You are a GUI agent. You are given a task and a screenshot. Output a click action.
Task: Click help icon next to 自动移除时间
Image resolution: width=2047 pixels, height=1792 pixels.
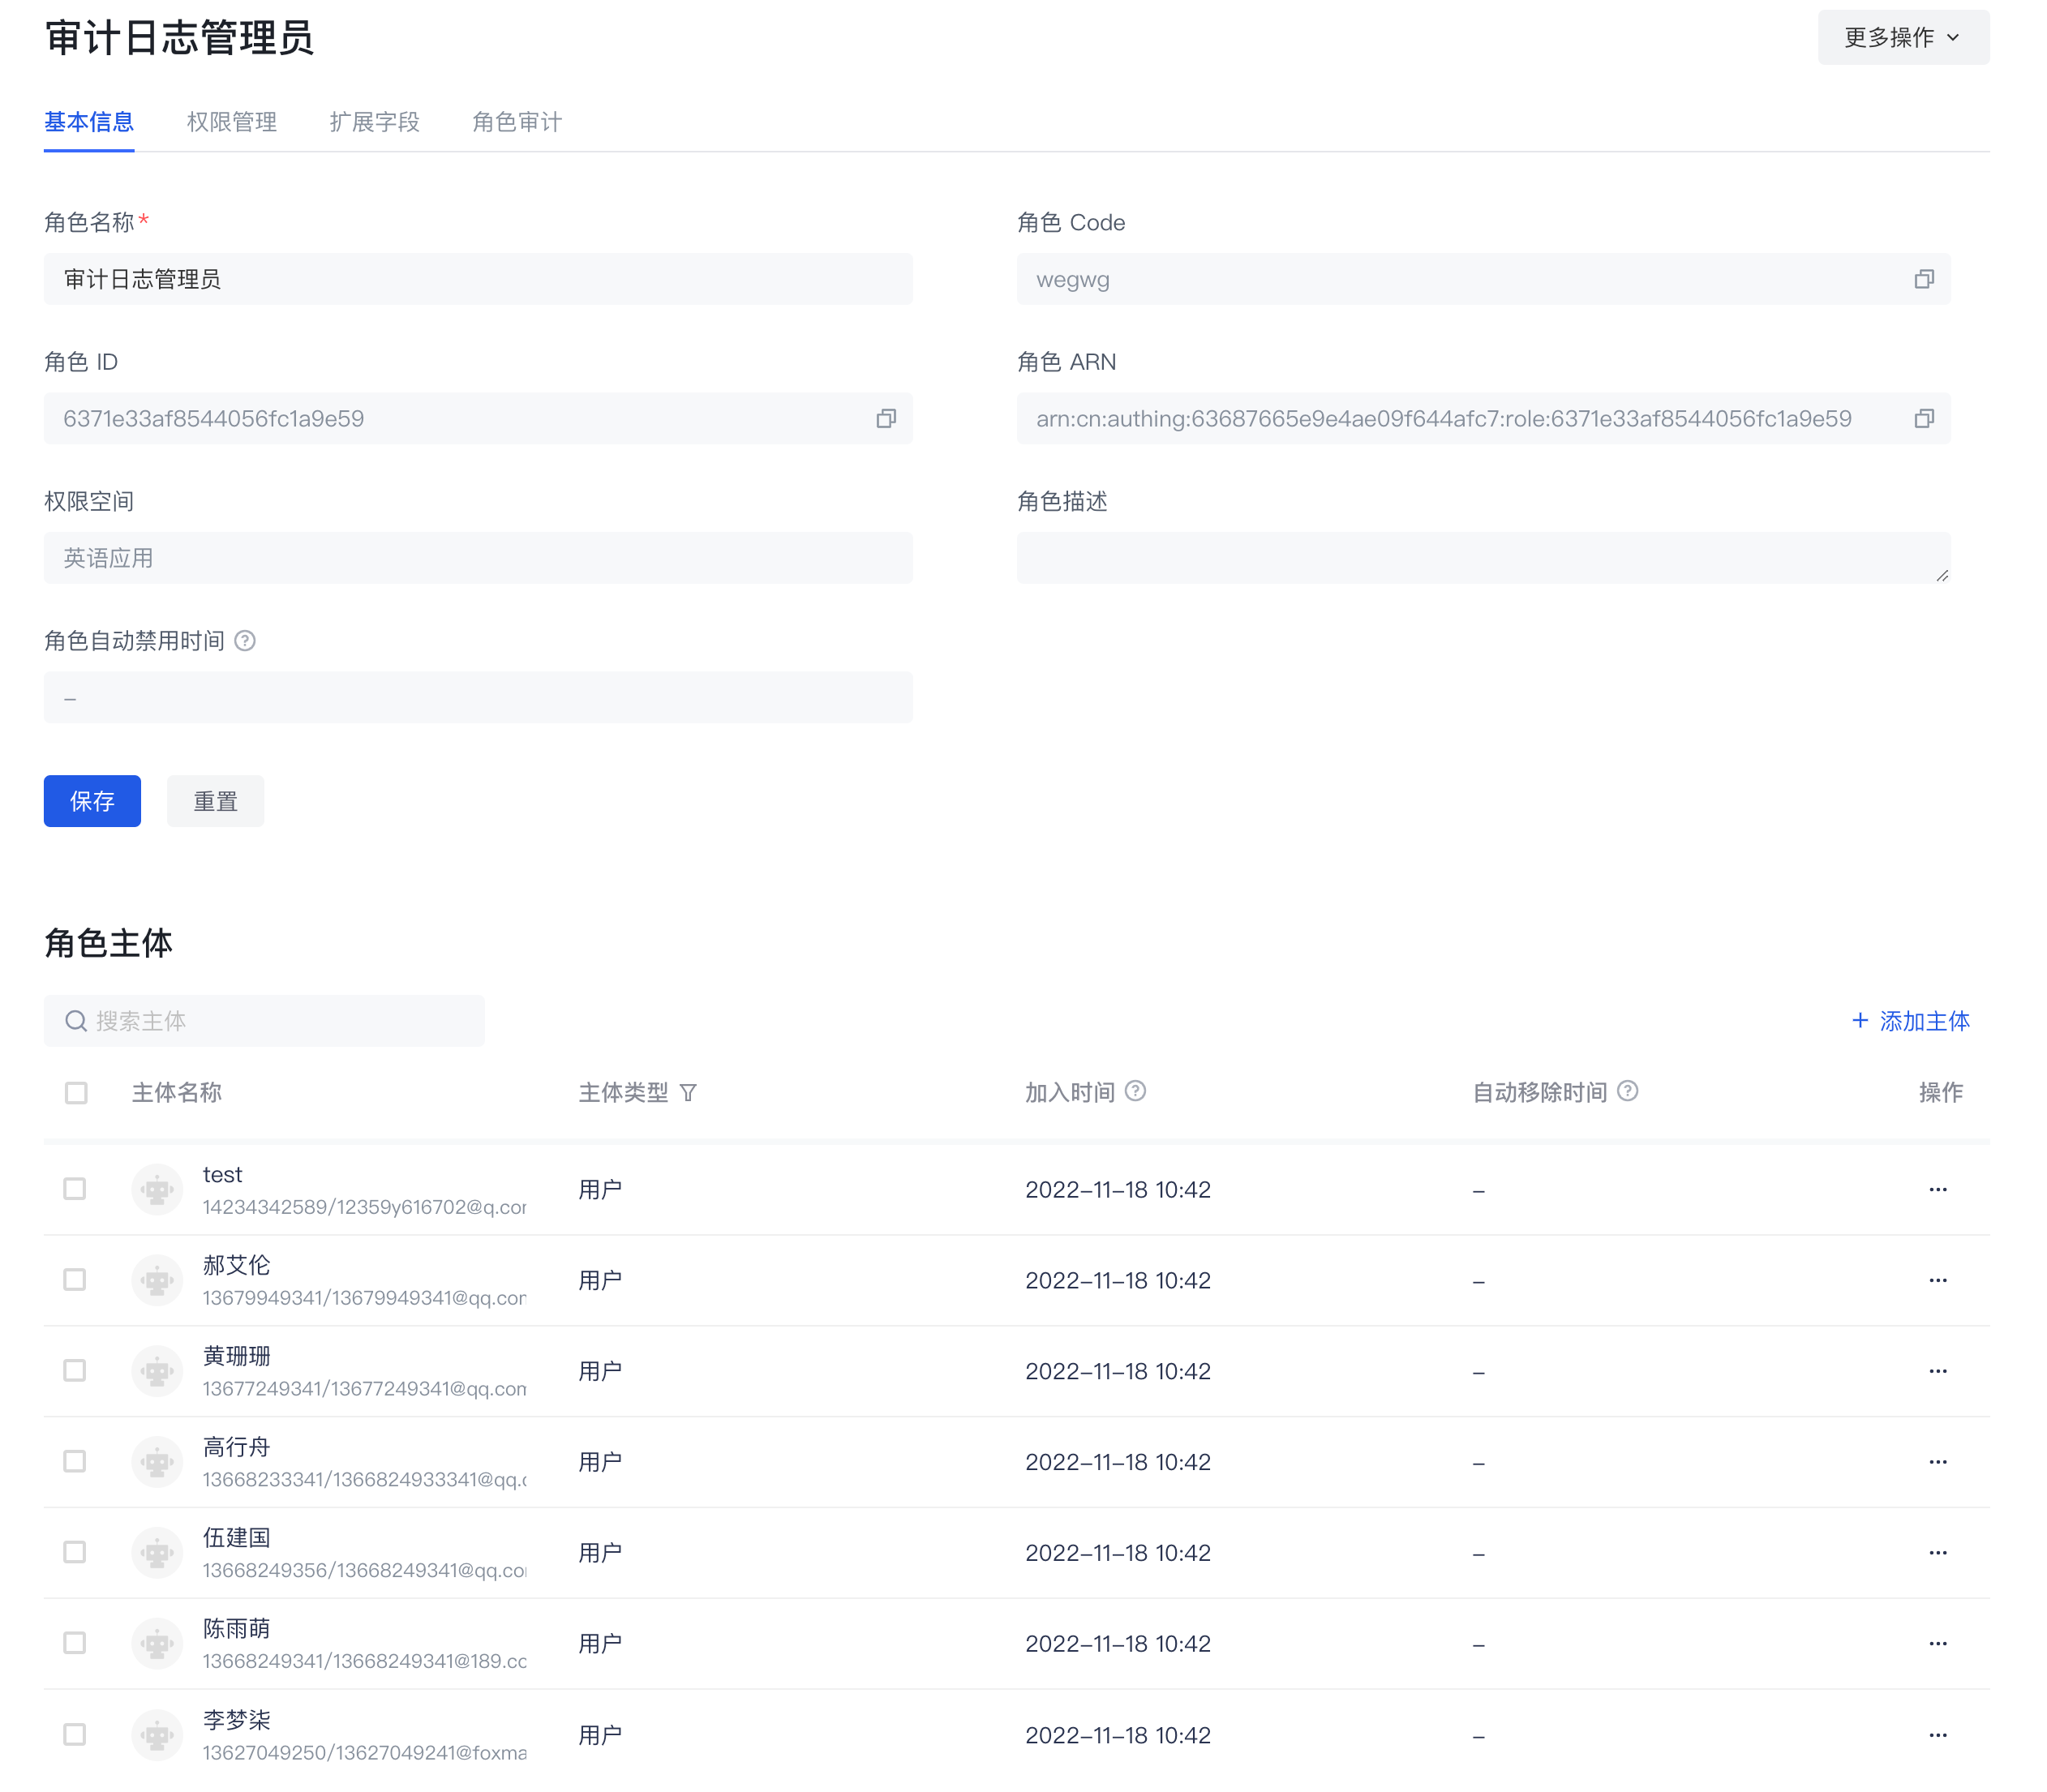click(x=1627, y=1090)
